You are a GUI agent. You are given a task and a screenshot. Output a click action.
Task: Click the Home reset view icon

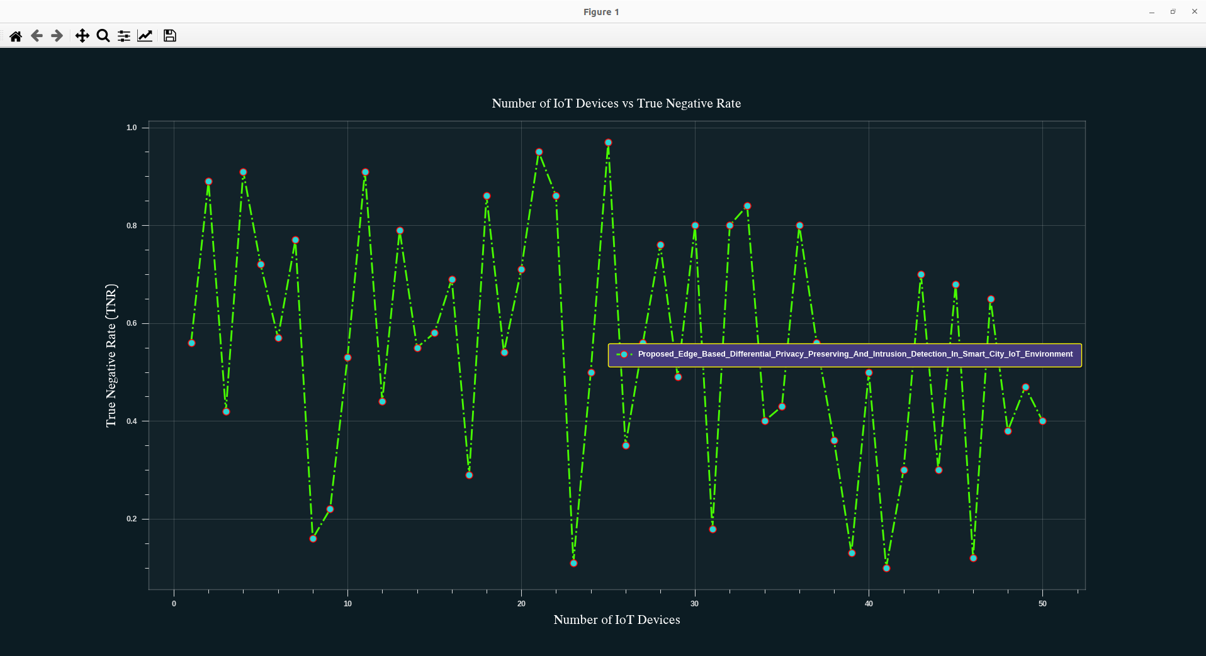click(x=16, y=36)
